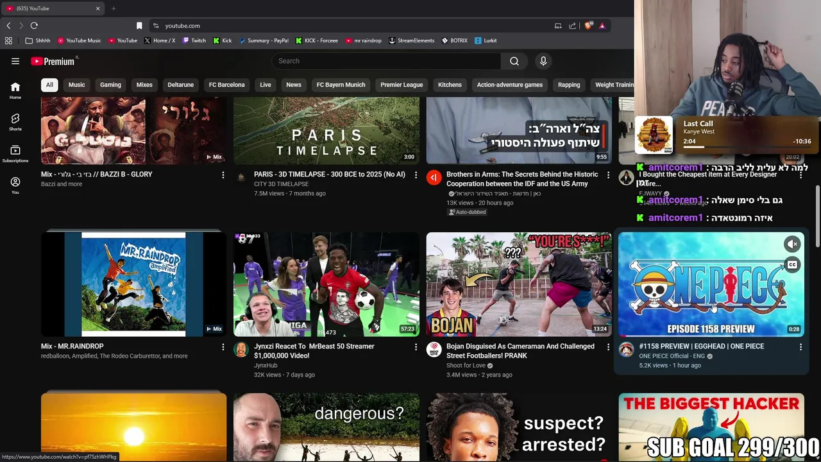Image resolution: width=821 pixels, height=462 pixels.
Task: Select the Deltarune filter chip
Action: pyautogui.click(x=180, y=85)
